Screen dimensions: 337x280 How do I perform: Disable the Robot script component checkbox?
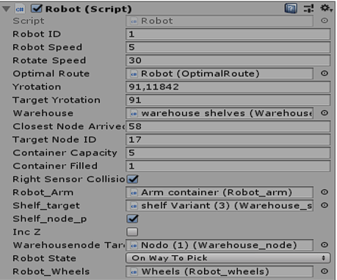point(37,9)
